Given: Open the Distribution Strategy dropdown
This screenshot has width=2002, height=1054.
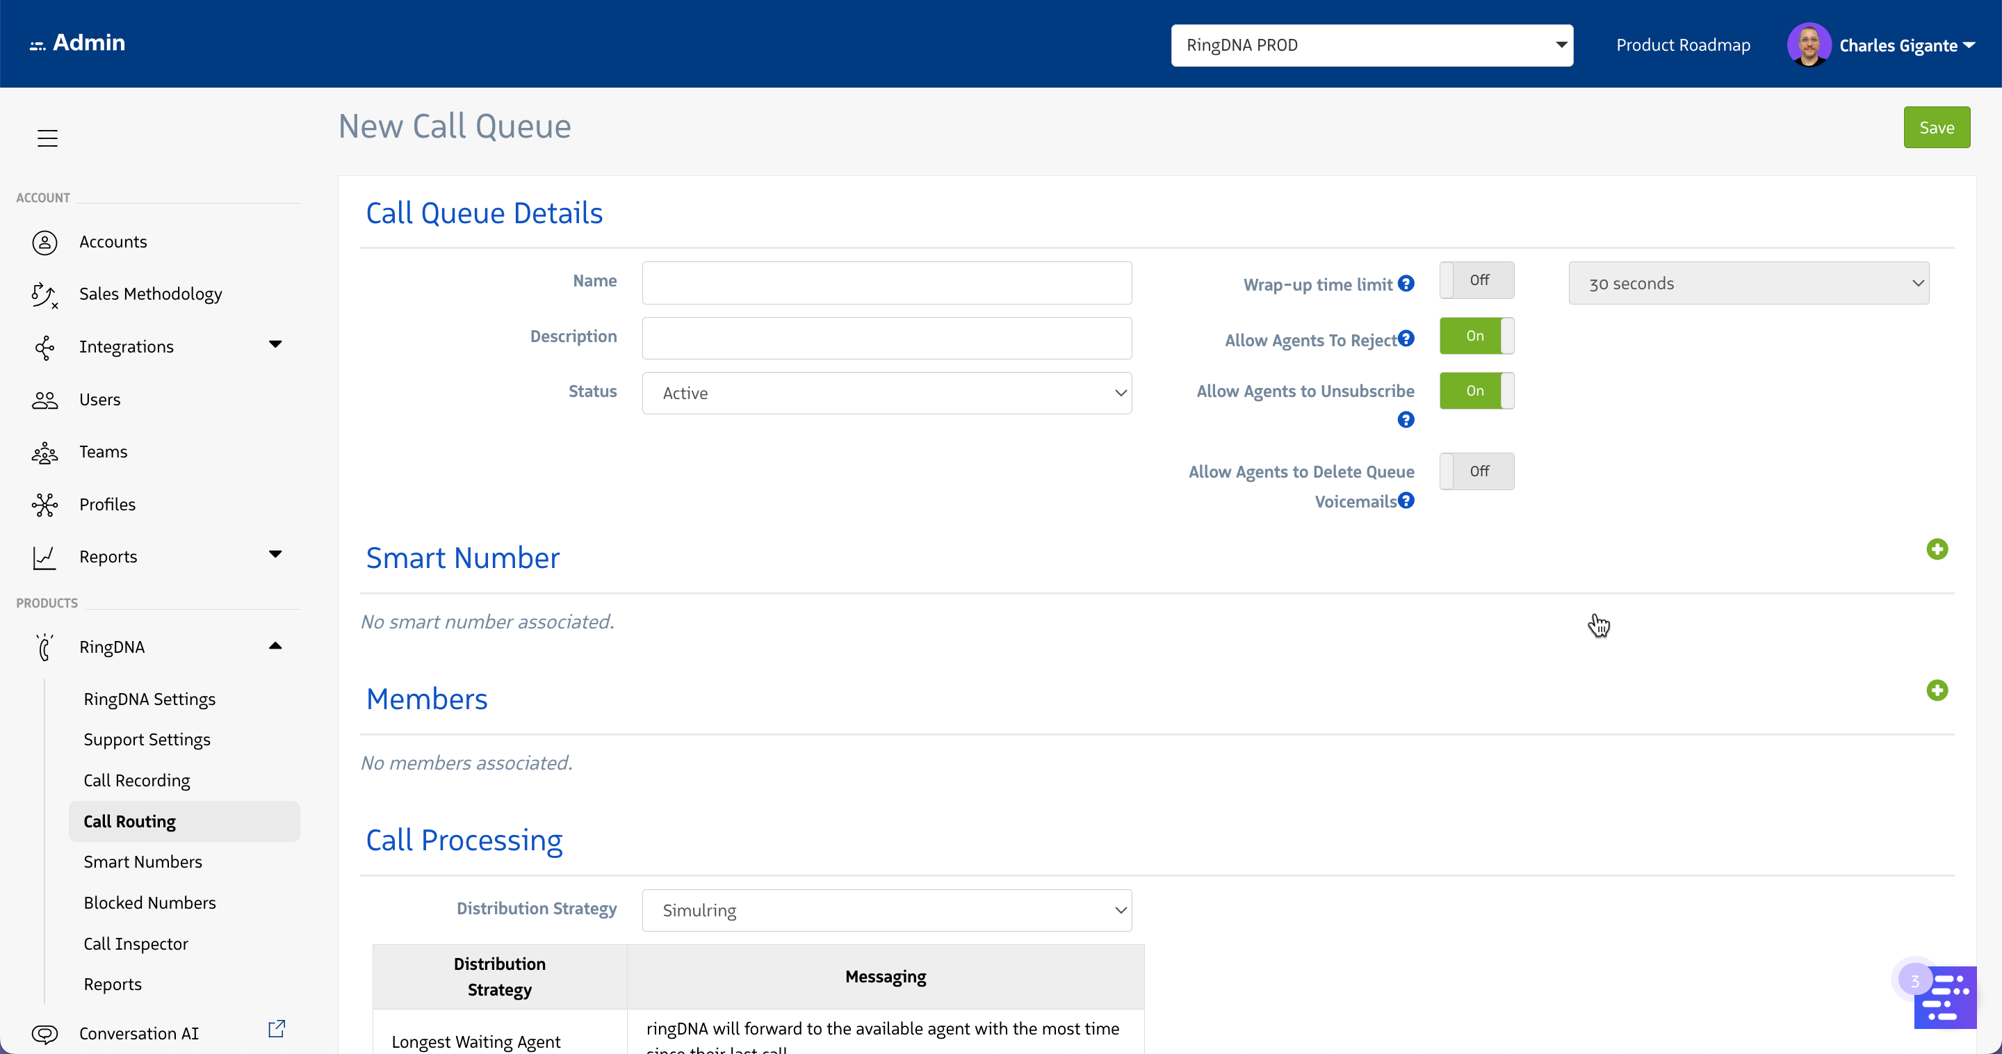Looking at the screenshot, I should [886, 910].
